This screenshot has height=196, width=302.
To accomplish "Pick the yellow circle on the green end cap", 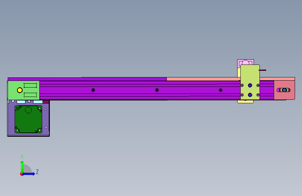I will [x=20, y=90].
